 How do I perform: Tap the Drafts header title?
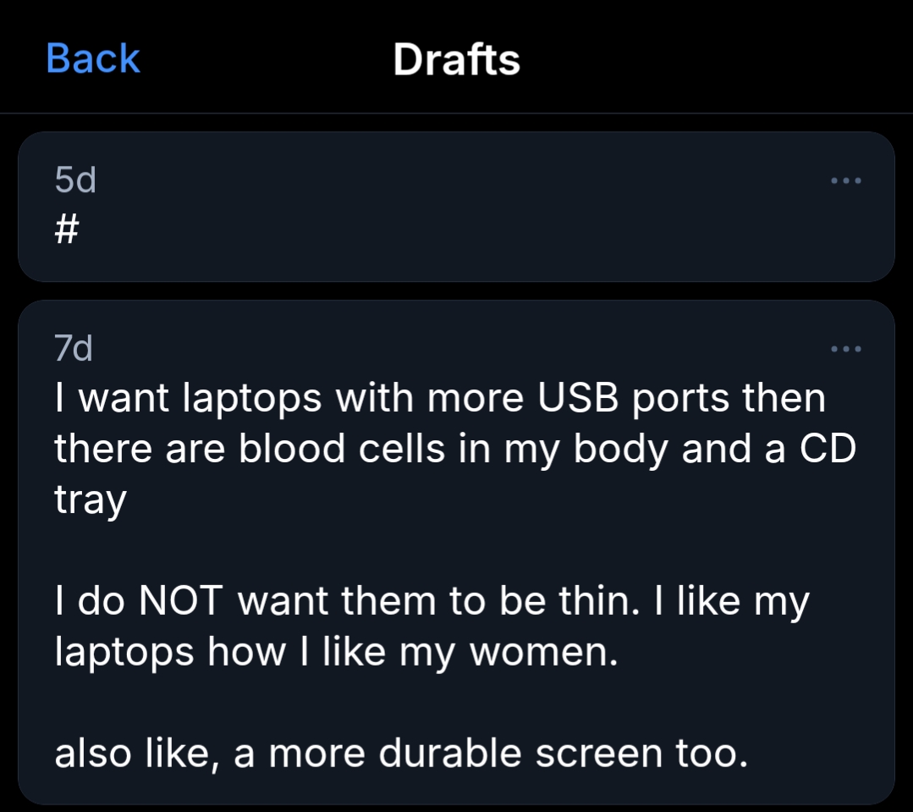456,59
